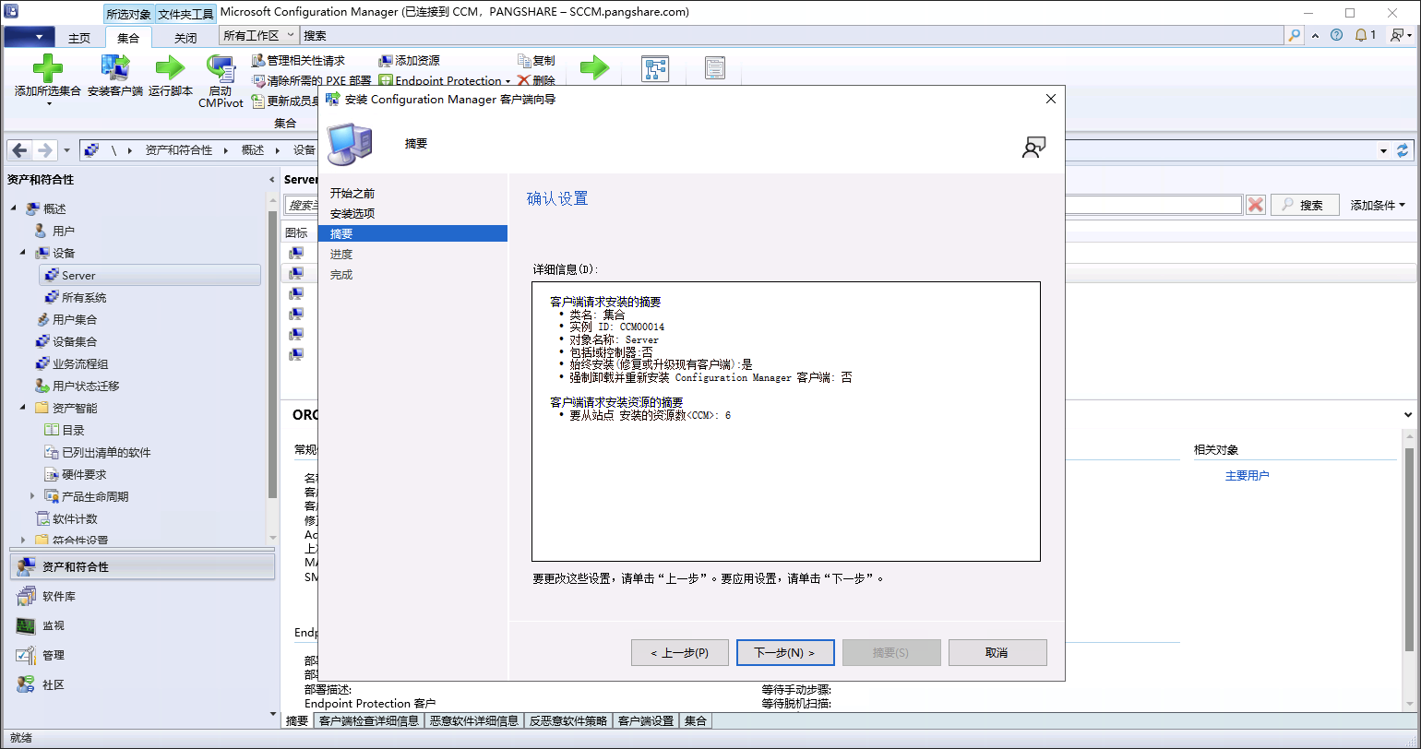Select the Server node in tree
This screenshot has width=1421, height=749.
(150, 275)
